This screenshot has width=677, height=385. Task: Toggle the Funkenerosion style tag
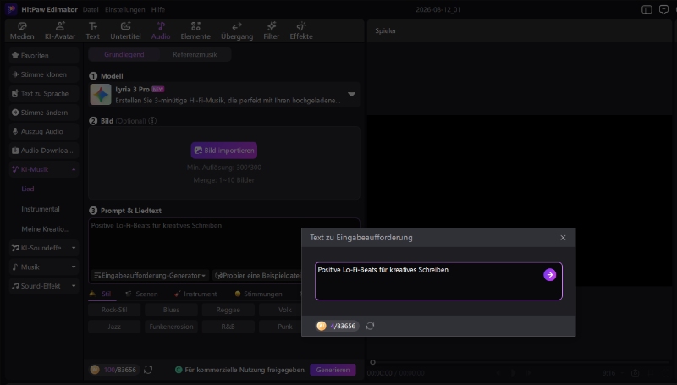172,327
